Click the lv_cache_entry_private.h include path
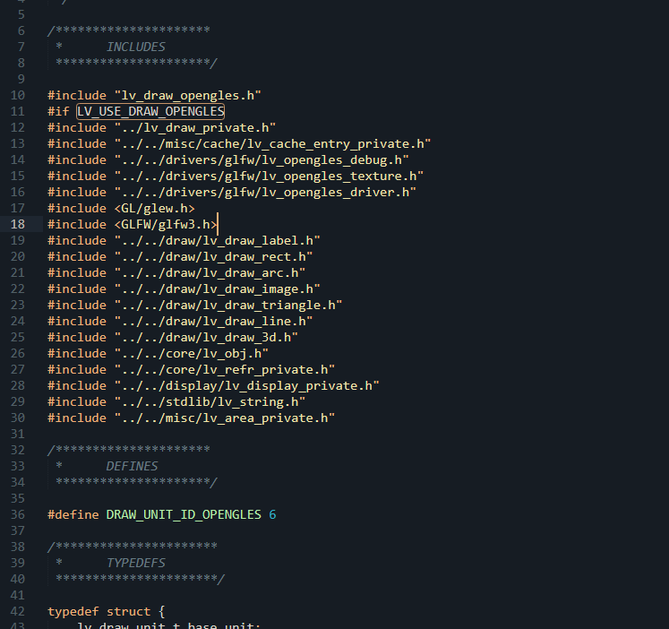The width and height of the screenshot is (669, 629). click(x=272, y=143)
